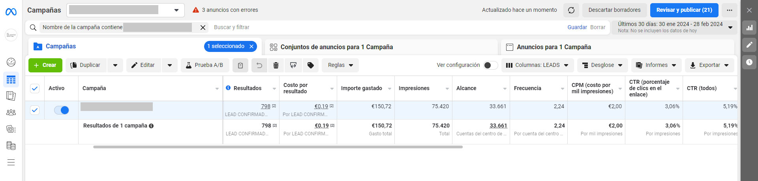This screenshot has height=181, width=758.
Task: Open the date range dropdown 'Últimos 30 días'
Action: point(675,27)
